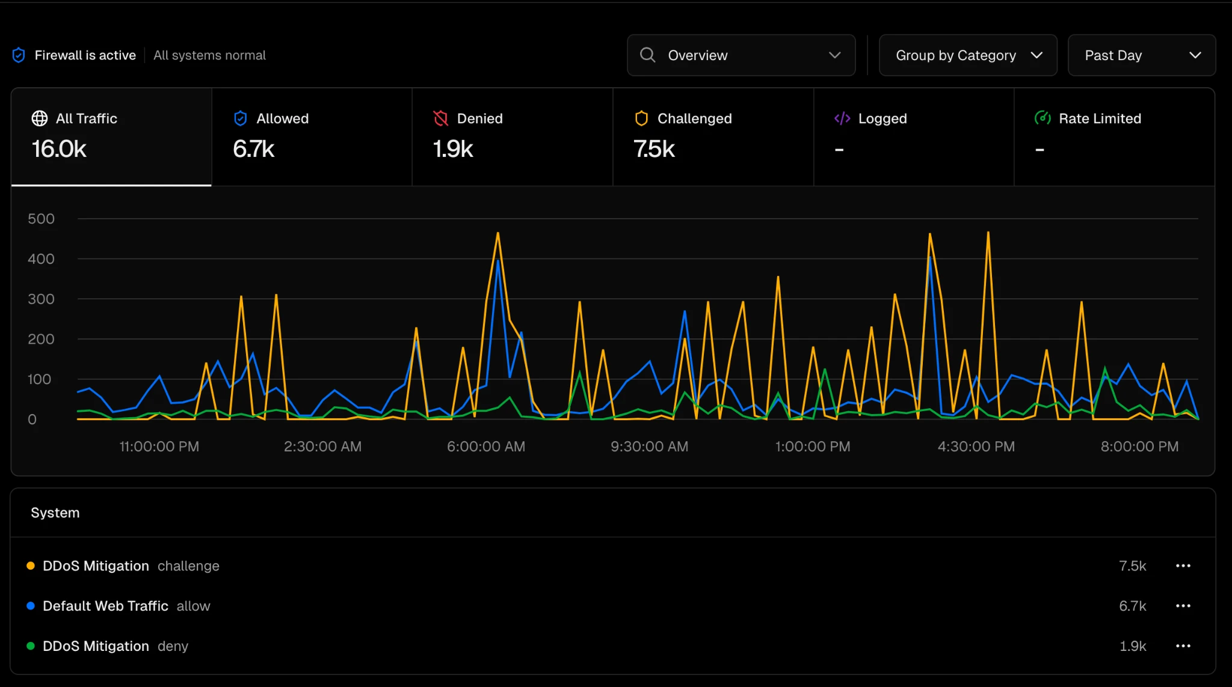Click the blue shield Allowed icon

pos(241,118)
